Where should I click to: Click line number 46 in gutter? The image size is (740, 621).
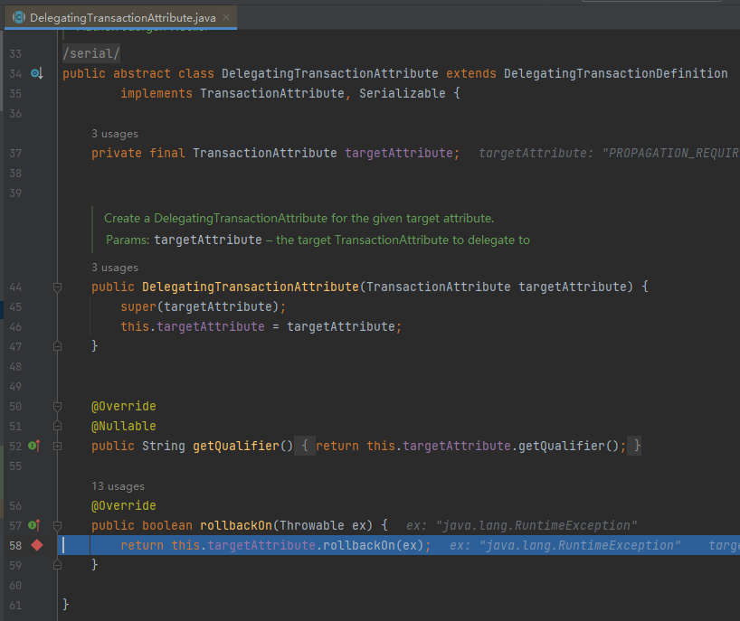tap(15, 326)
